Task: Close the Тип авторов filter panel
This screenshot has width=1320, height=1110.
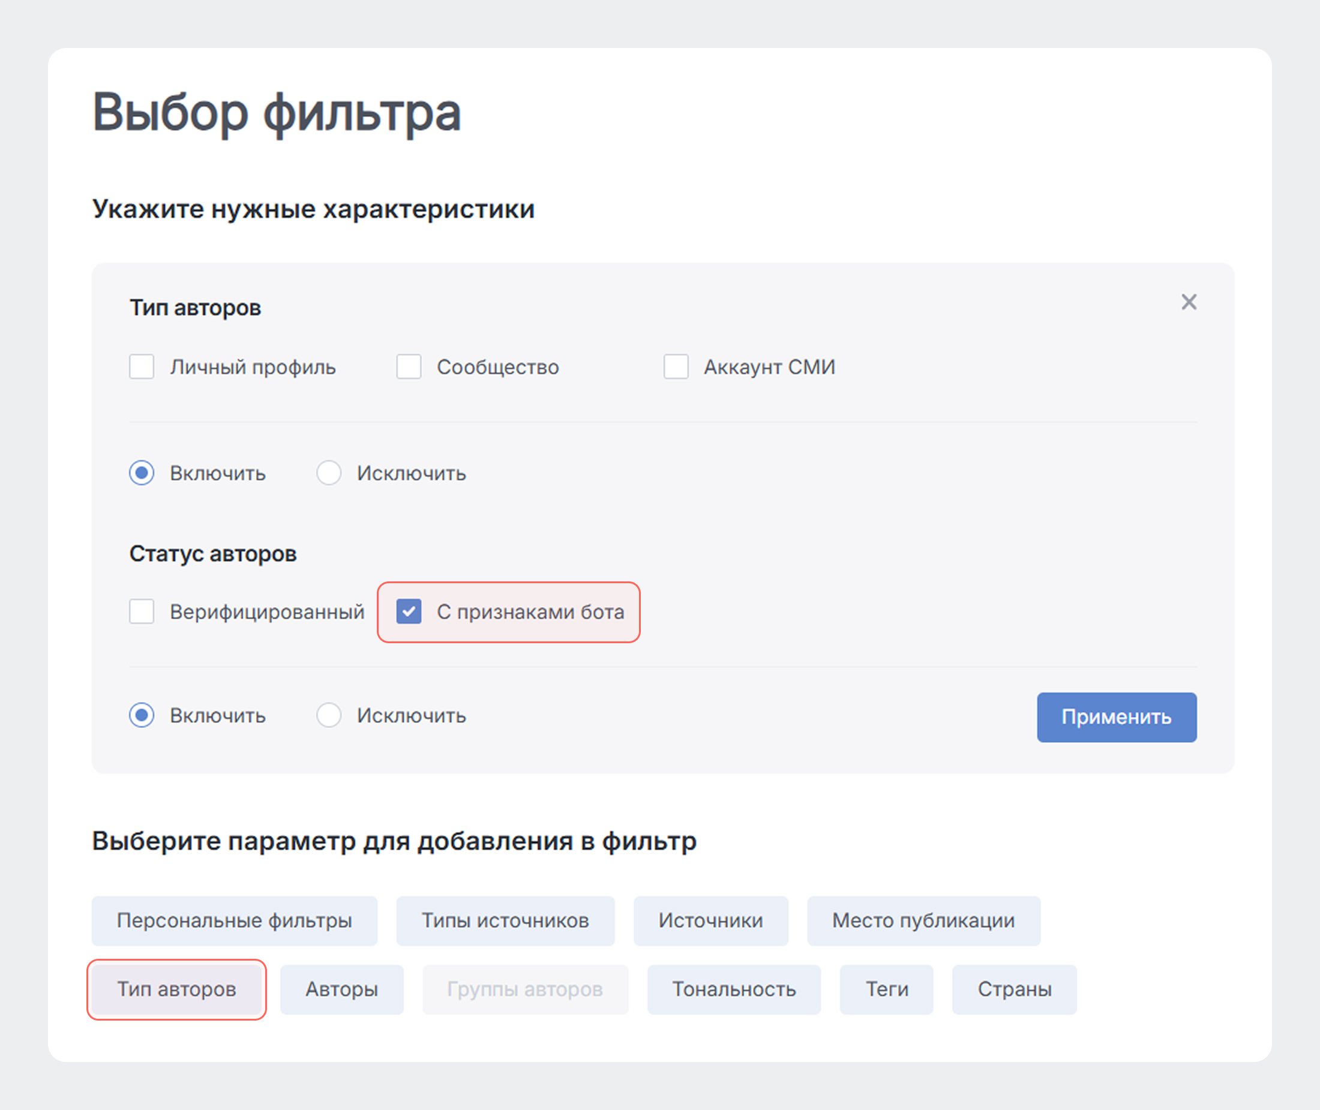Action: (x=1189, y=302)
